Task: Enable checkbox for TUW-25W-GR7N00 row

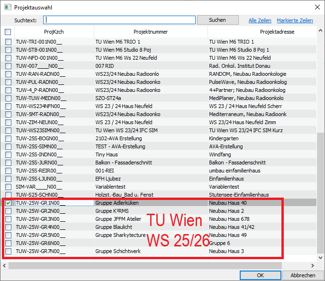Action: click(8, 251)
